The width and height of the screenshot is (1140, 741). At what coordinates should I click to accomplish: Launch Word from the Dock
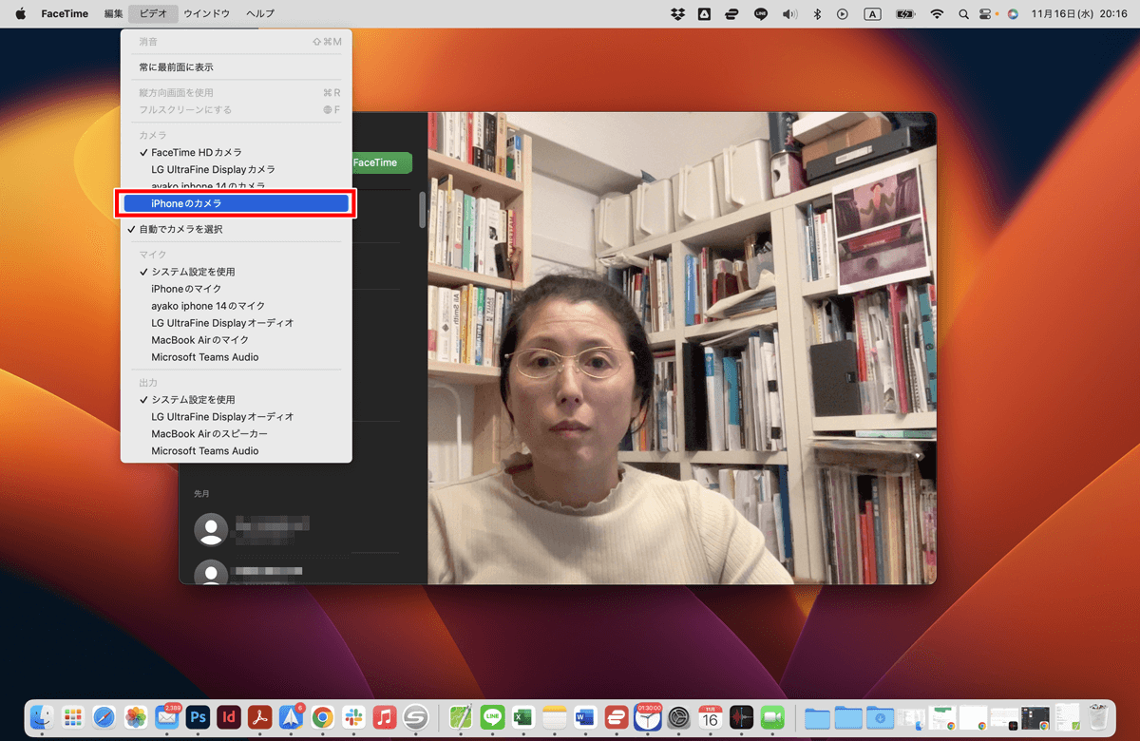[x=585, y=717]
